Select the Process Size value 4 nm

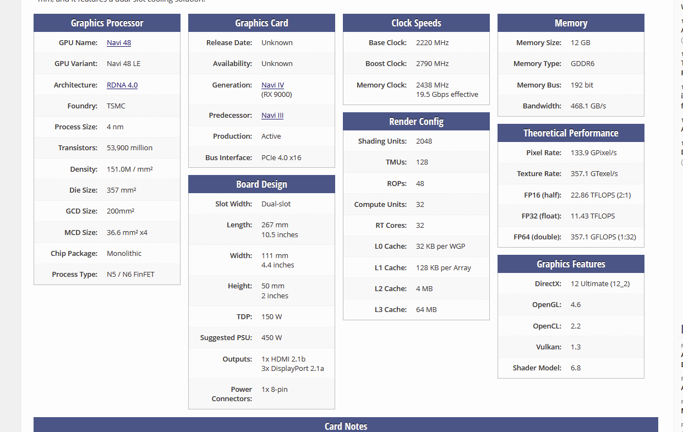pos(115,127)
